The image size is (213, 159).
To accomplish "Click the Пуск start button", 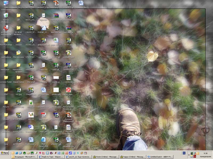I will (x=5, y=153).
